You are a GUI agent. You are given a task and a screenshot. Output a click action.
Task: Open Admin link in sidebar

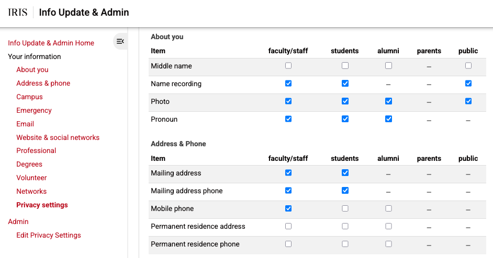pos(18,221)
